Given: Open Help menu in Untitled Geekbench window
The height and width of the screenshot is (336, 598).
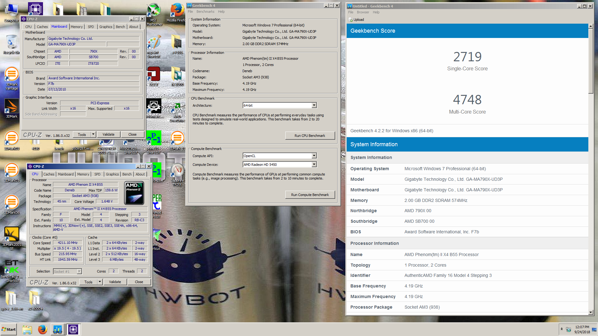Looking at the screenshot, I should (x=376, y=12).
